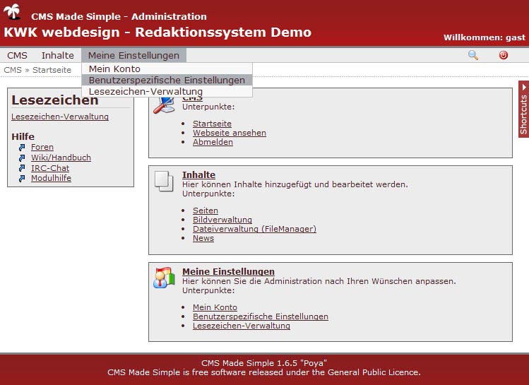The height and width of the screenshot is (385, 529).
Task: Open the Wiki/Handbuch help link
Action: pos(61,158)
